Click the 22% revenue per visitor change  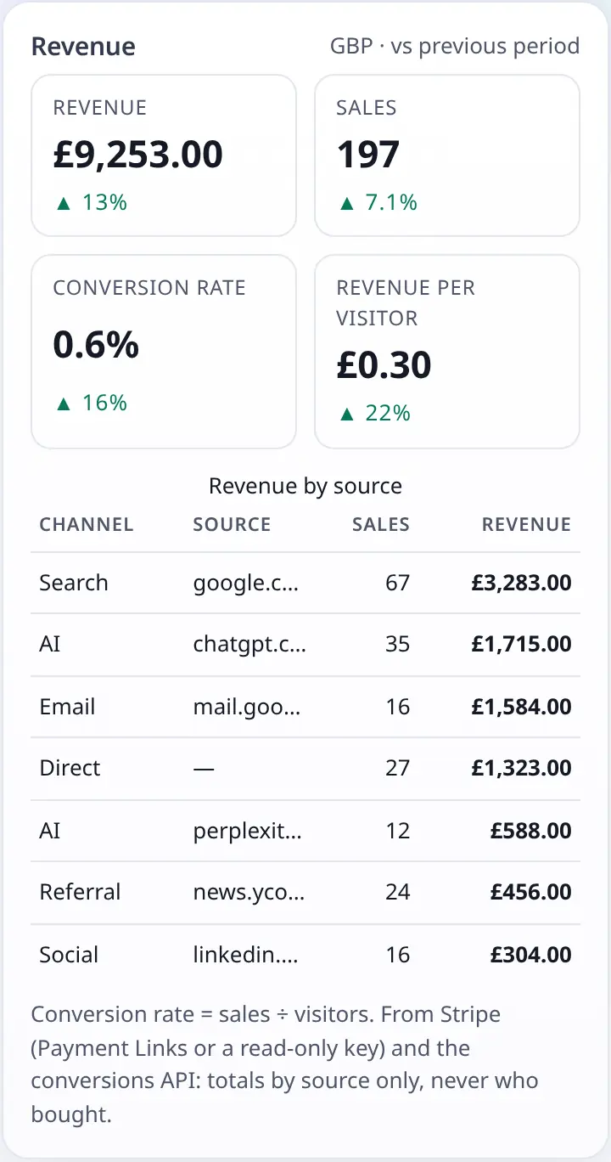(x=373, y=413)
